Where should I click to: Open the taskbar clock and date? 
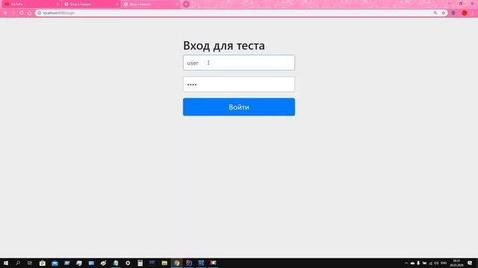tap(456, 263)
